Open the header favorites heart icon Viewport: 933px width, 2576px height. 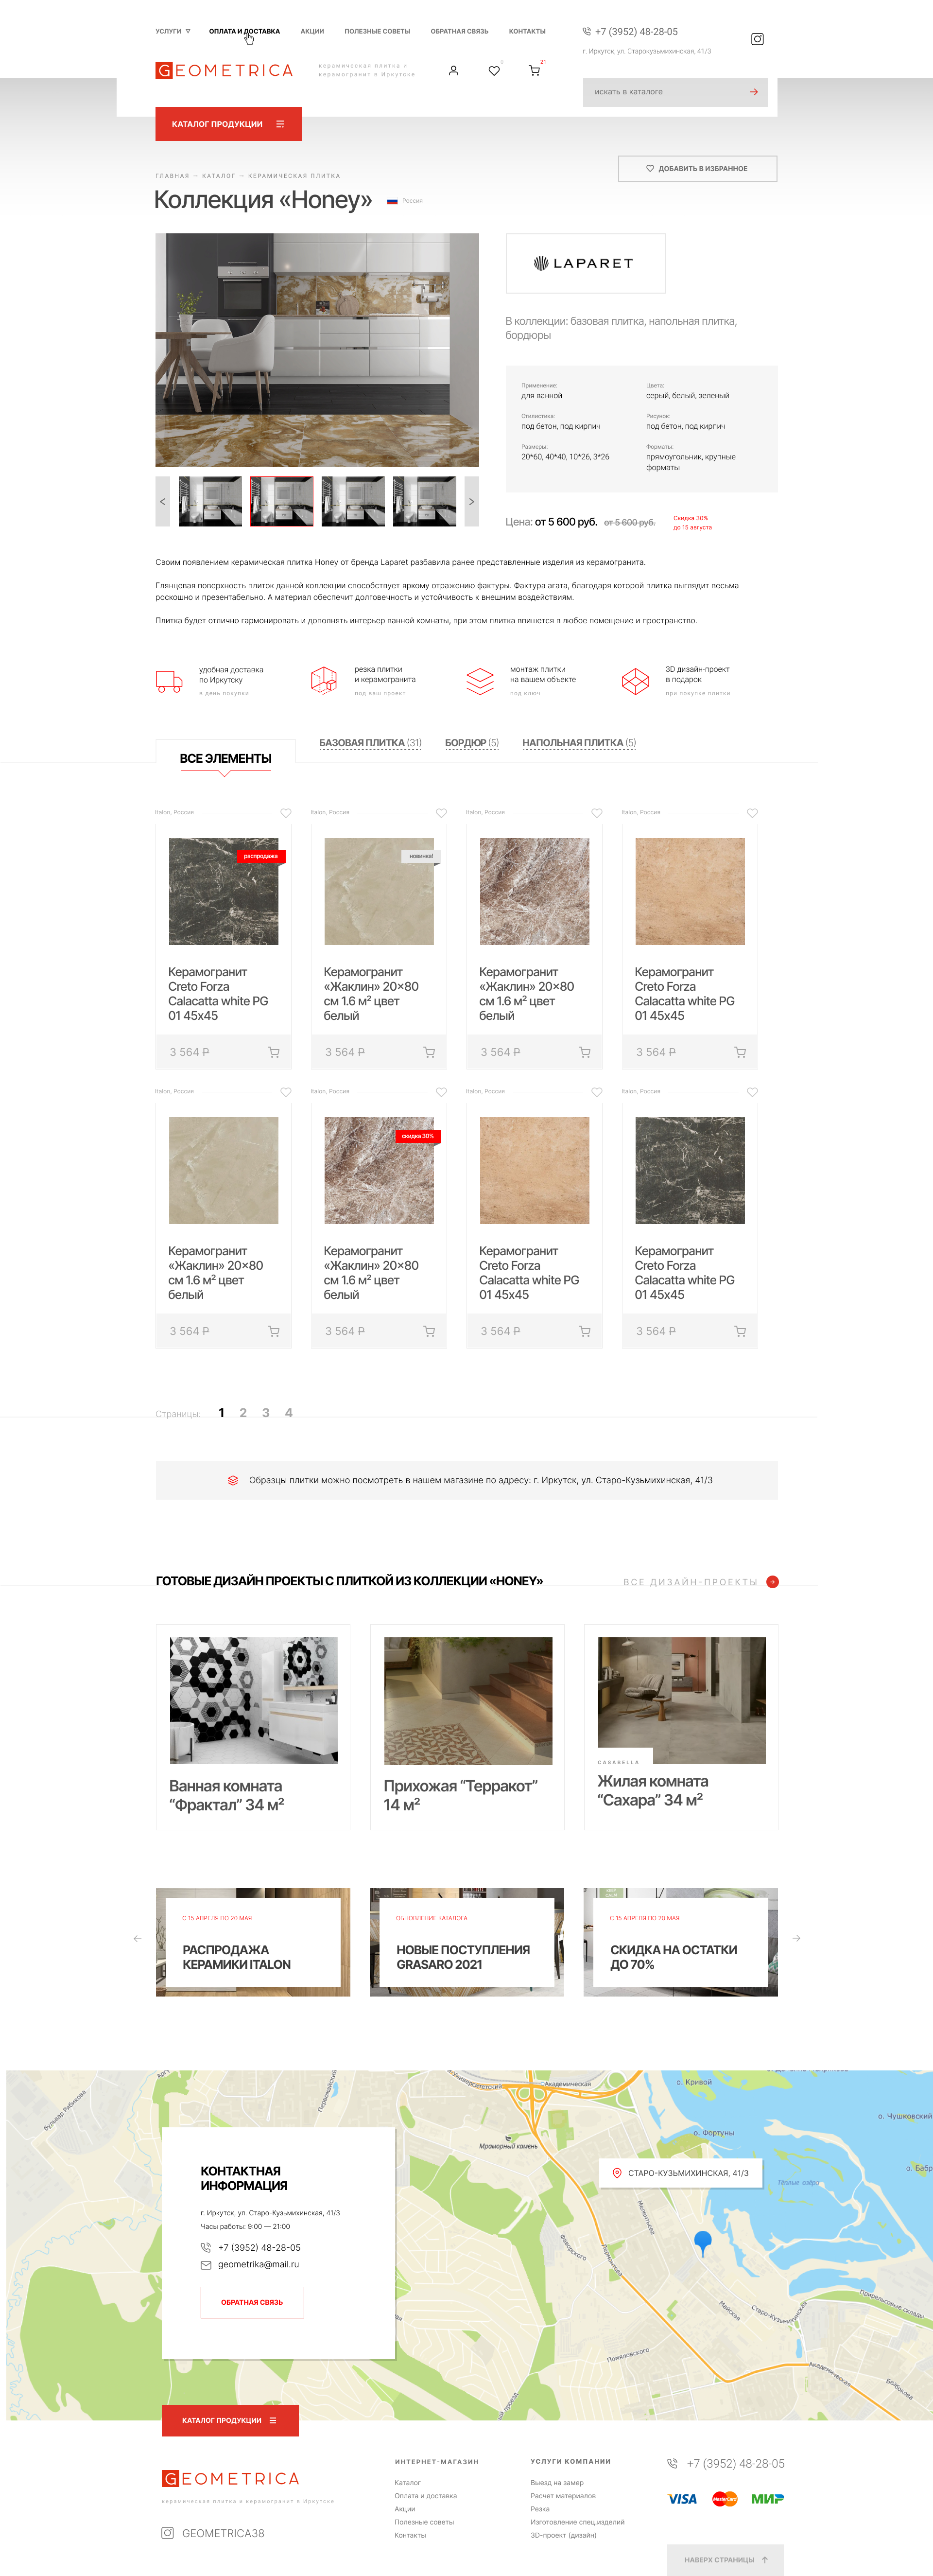click(494, 71)
